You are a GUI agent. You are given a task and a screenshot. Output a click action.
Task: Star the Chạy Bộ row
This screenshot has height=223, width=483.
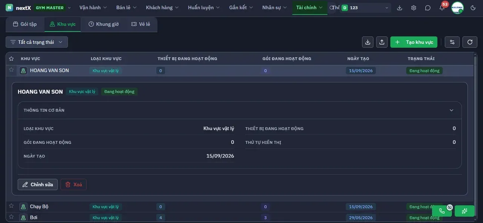[x=11, y=206]
